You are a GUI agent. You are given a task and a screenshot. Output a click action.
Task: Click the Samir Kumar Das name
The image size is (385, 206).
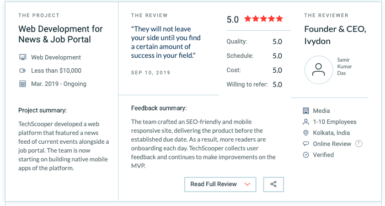345,67
